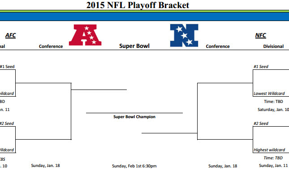The height and width of the screenshot is (175, 289).
Task: Click the blue banner bar under title
Action: pos(144,17)
